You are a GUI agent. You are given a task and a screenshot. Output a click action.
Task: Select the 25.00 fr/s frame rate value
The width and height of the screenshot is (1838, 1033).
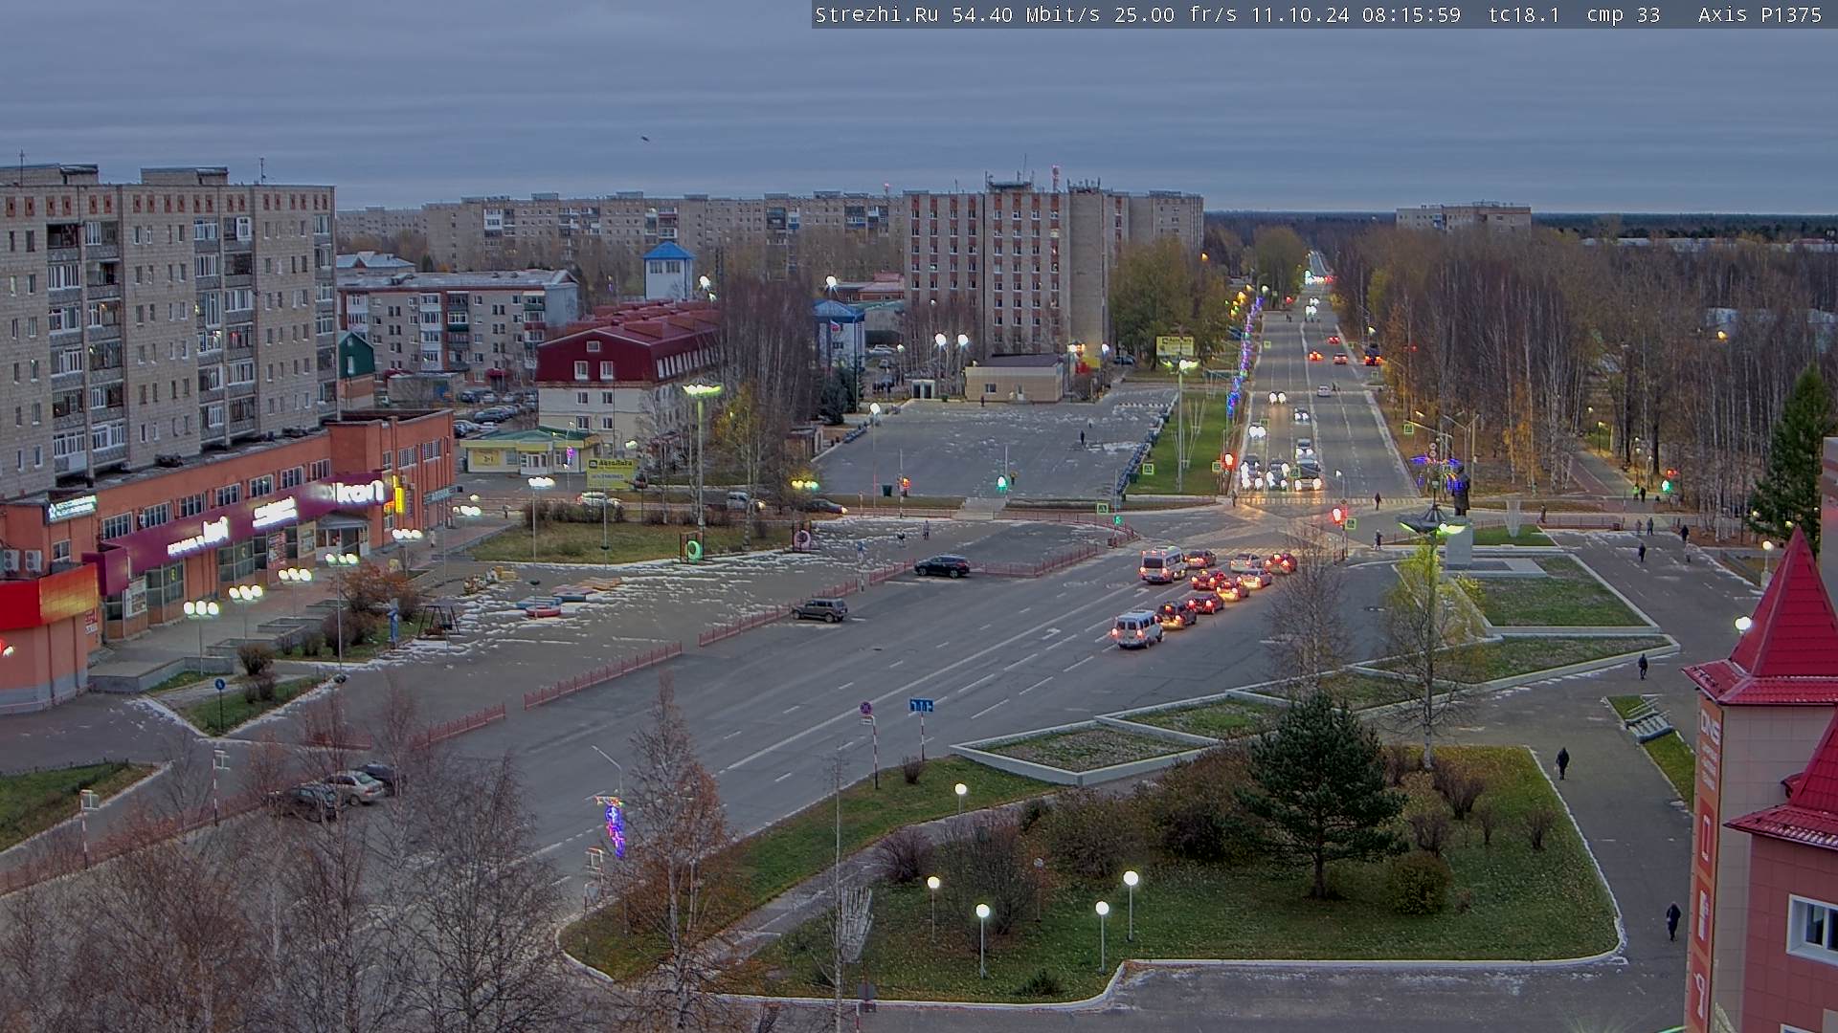click(1176, 15)
